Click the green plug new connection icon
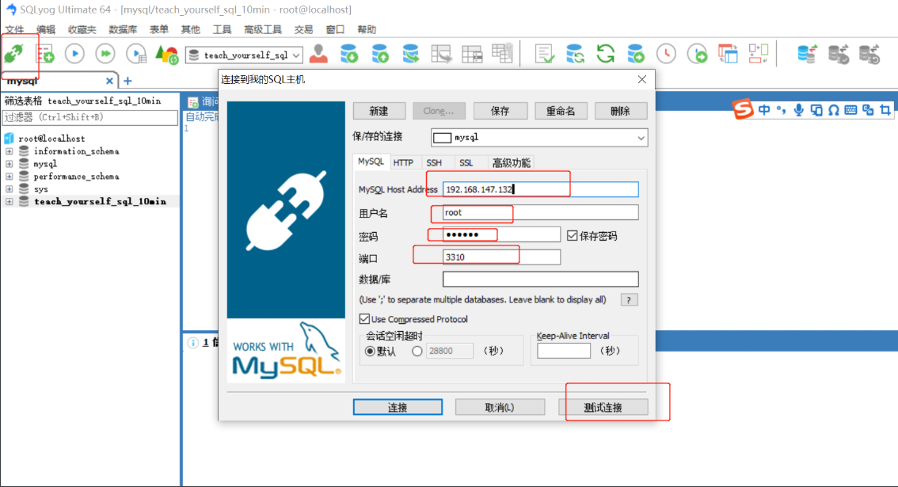Screen dimensions: 898x487 pyautogui.click(x=13, y=54)
